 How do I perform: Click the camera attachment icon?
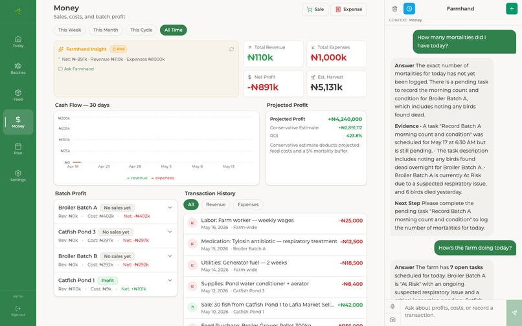click(x=392, y=320)
